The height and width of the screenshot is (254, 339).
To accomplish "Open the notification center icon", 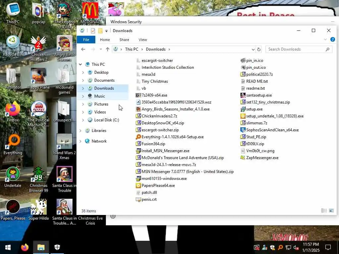I will pos(328,247).
